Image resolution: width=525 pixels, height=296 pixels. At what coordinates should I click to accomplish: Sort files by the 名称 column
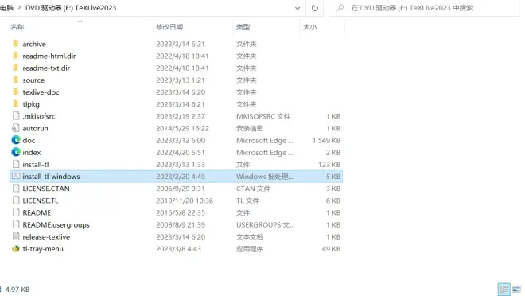tap(17, 27)
